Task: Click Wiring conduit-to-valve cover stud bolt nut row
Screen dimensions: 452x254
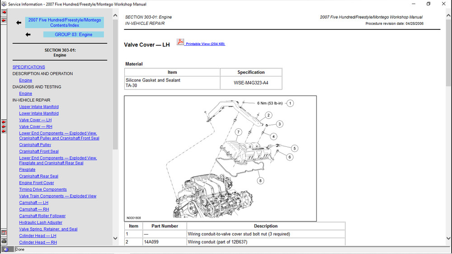Action: pyautogui.click(x=235, y=234)
